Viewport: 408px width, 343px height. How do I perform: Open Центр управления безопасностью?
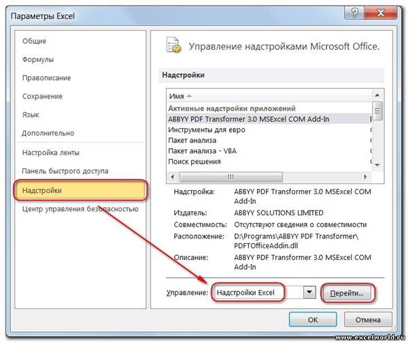80,209
